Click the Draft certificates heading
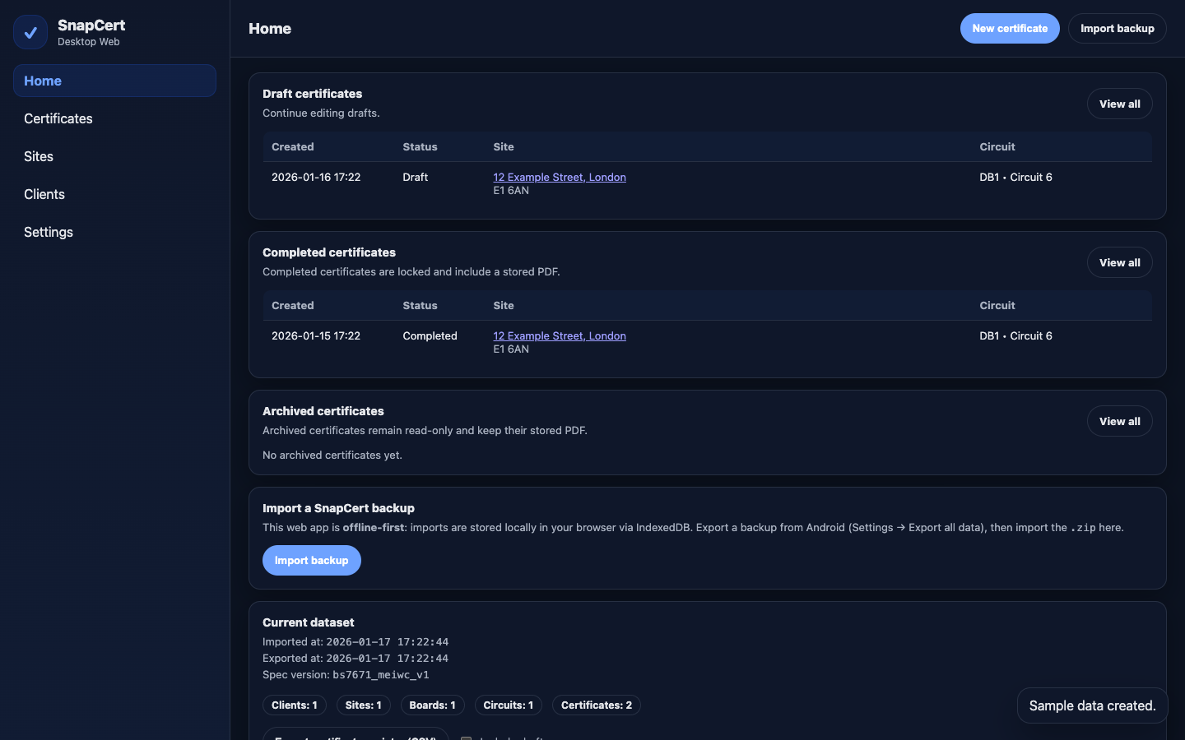Image resolution: width=1185 pixels, height=740 pixels. click(312, 94)
